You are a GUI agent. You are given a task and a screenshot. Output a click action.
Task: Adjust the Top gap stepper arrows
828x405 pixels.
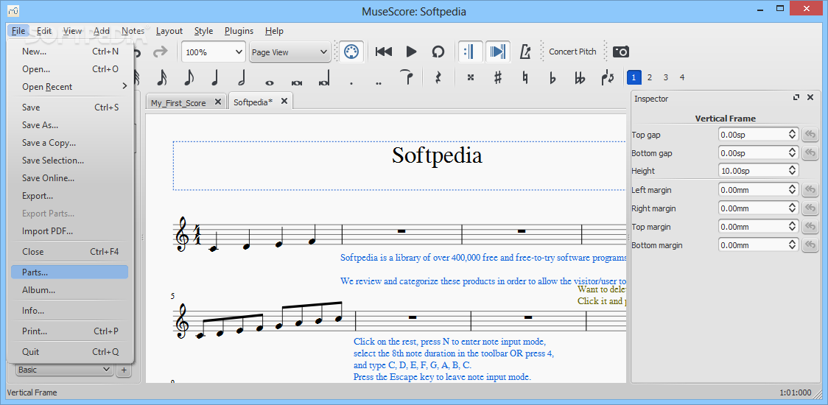(x=792, y=135)
